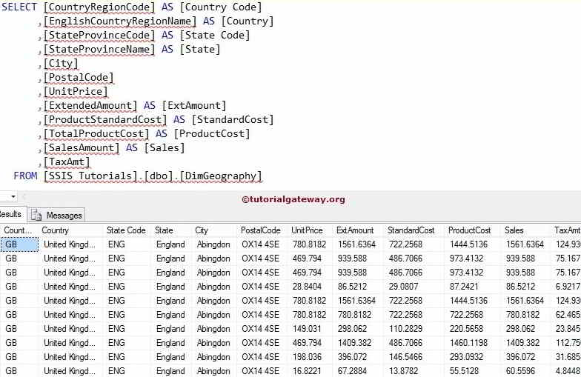This screenshot has height=377, width=581.
Task: Open the Messages tab
Action: click(56, 215)
